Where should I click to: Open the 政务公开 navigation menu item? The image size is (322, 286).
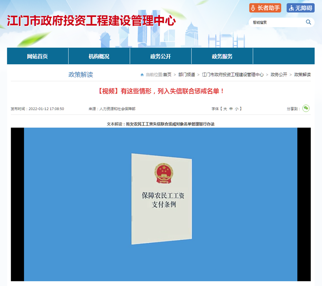160,57
